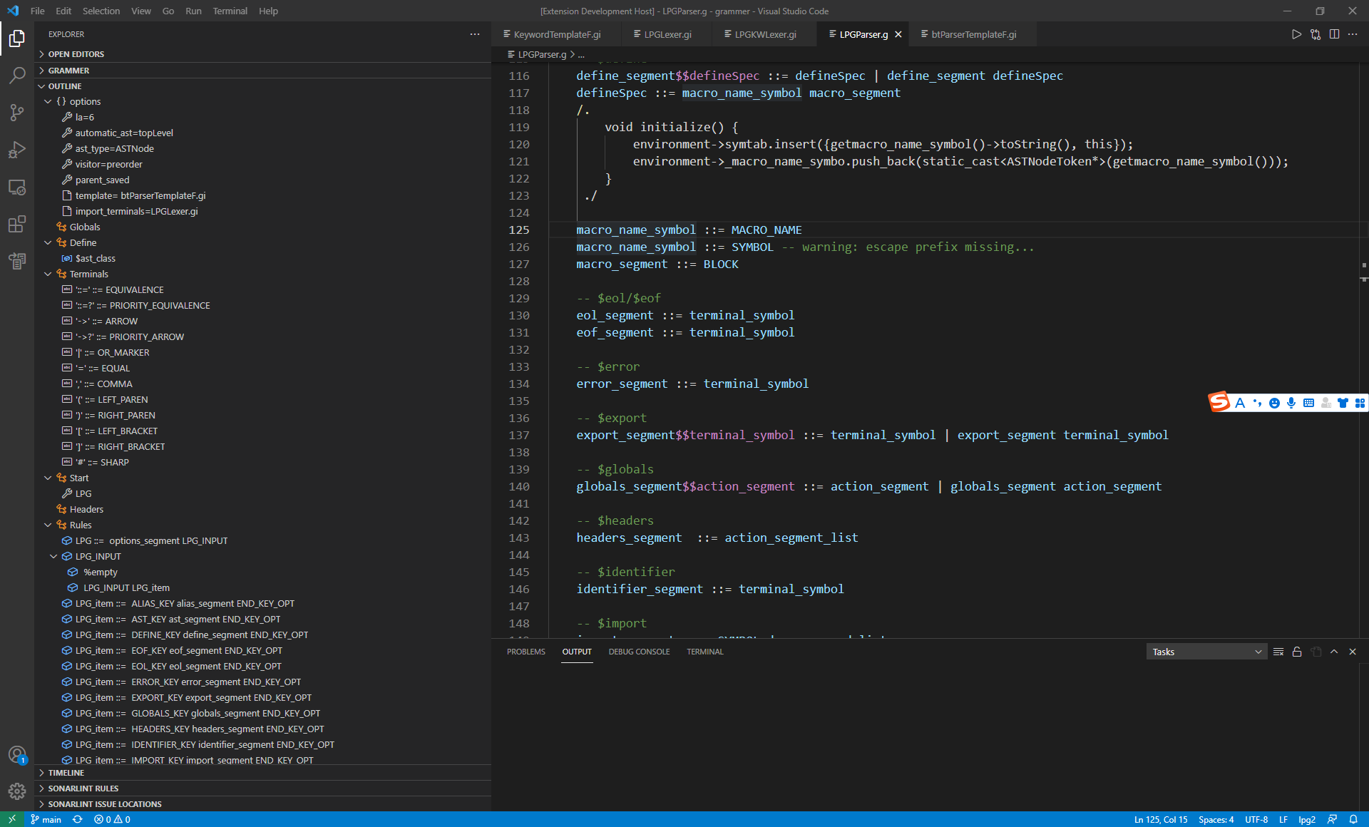Open Run and Debug view
Image resolution: width=1369 pixels, height=827 pixels.
pyautogui.click(x=17, y=150)
